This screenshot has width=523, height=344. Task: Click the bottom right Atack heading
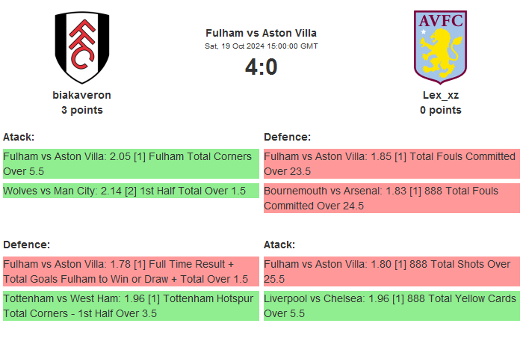279,245
